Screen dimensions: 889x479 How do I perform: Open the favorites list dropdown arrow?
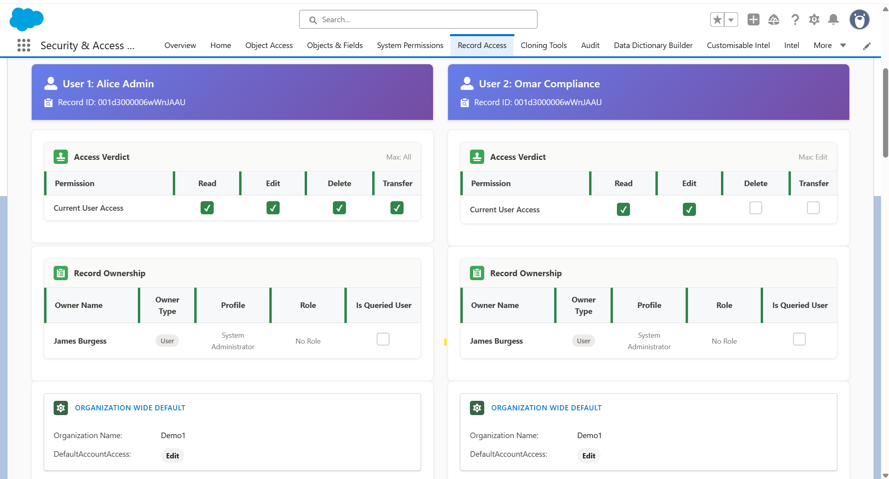[x=731, y=19]
